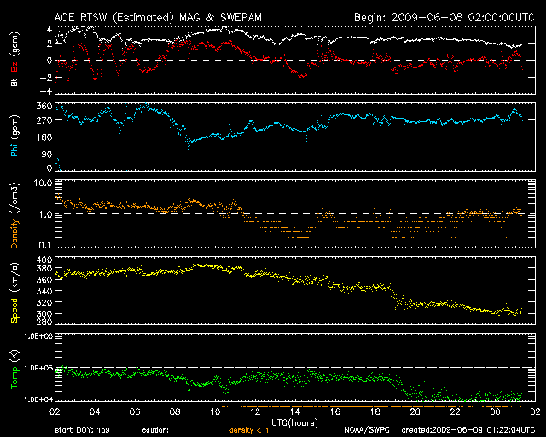Viewport: 546px width, 437px height.
Task: Click the '280' tick on the Speed axis
Action: [44, 322]
